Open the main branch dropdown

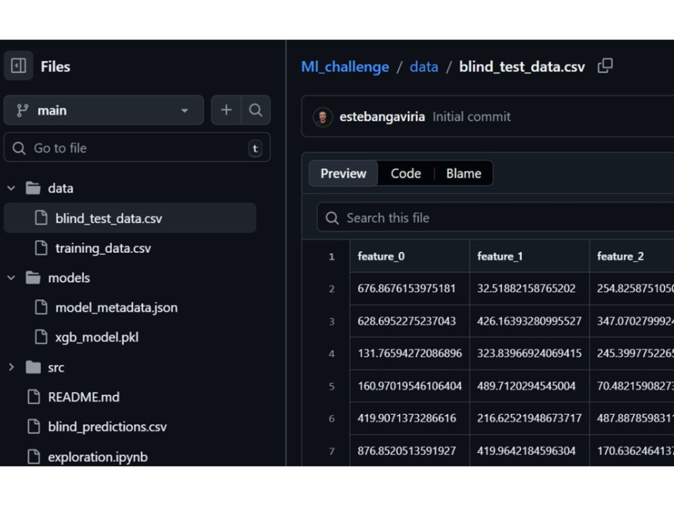coord(104,111)
